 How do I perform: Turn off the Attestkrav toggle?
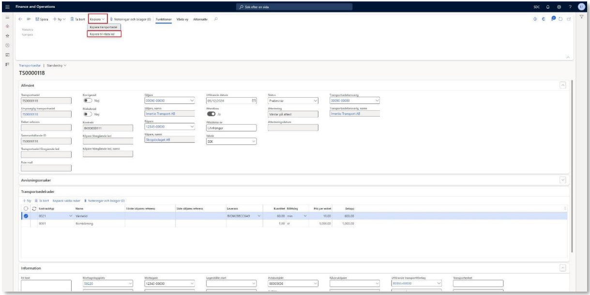(212, 115)
